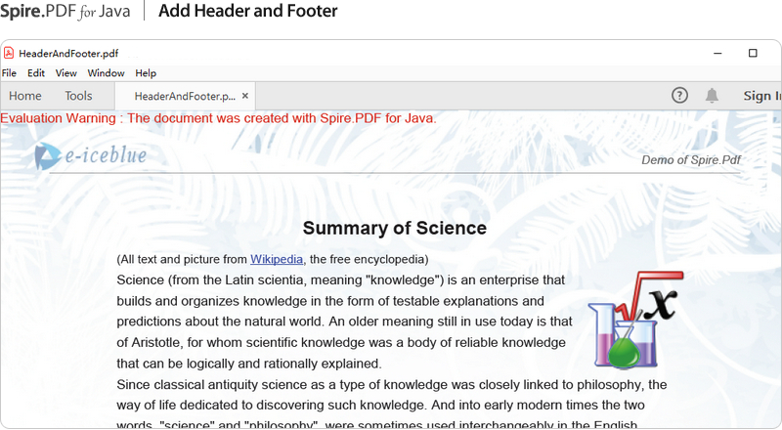This screenshot has height=430, width=782.
Task: Switch to the Home tab
Action: (25, 96)
